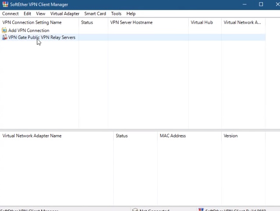Open the Connect menu

coord(11,14)
